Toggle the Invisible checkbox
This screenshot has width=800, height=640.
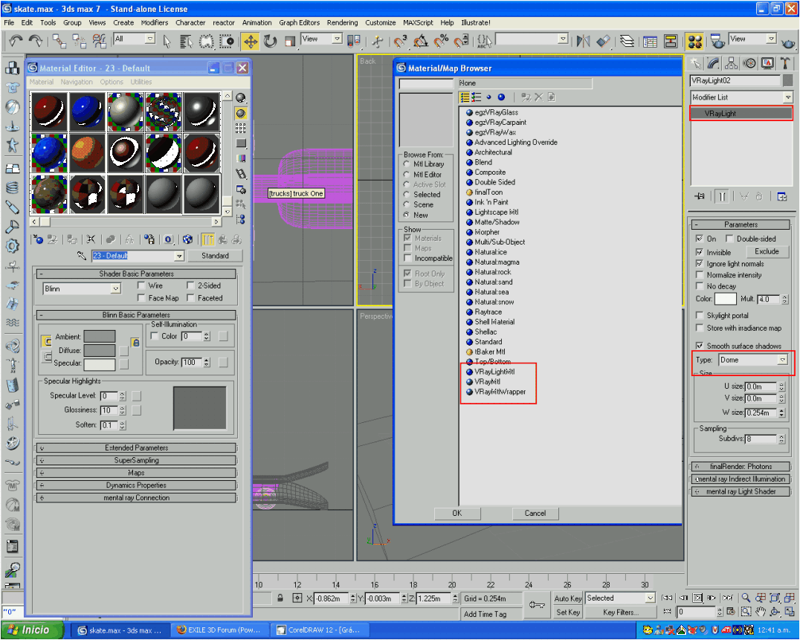[x=700, y=253]
